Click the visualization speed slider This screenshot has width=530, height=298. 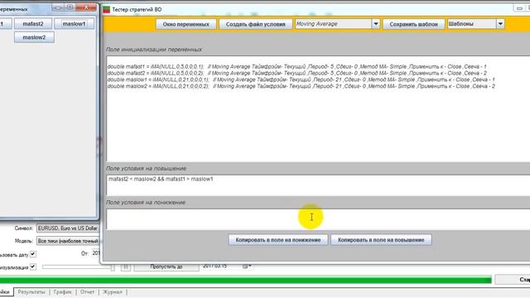[x=79, y=267]
